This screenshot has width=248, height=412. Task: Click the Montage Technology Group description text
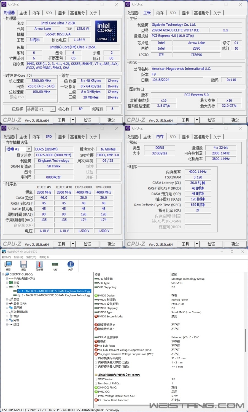[x=188, y=279]
